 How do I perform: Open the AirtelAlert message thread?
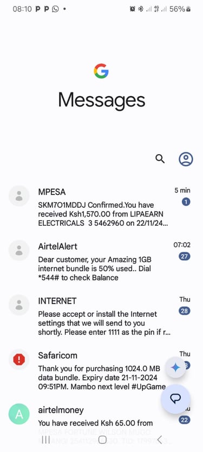[102, 262]
